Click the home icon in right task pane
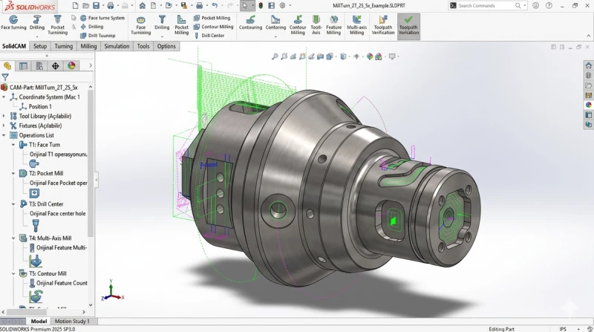Viewport: 594px width, 332px height. [588, 65]
